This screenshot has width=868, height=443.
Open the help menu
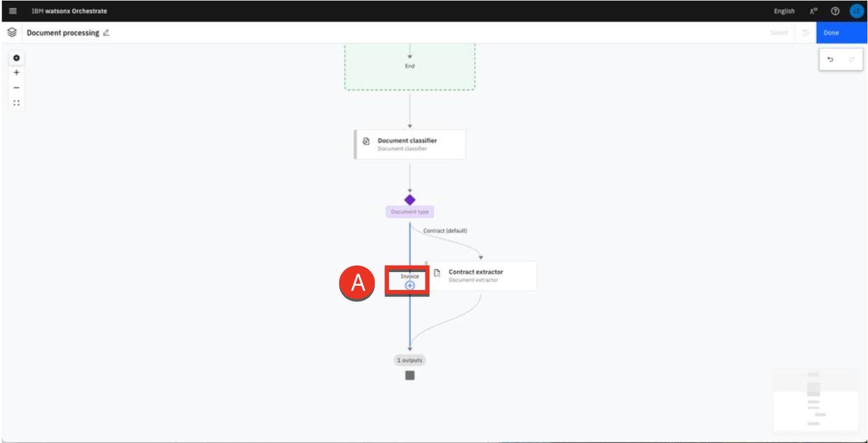pos(835,11)
